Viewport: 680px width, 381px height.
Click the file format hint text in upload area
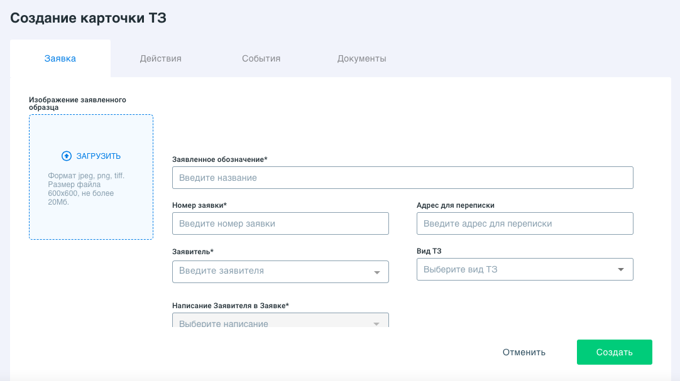[x=86, y=189]
